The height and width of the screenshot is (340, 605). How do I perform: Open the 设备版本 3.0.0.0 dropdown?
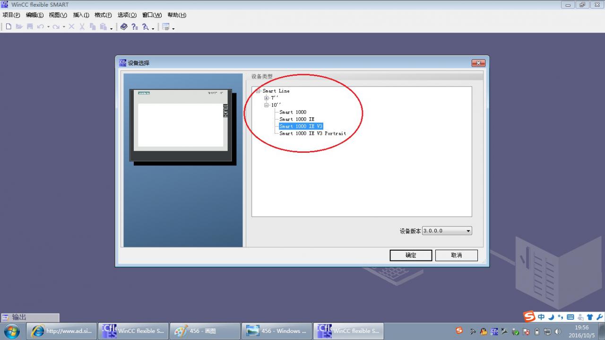[447, 231]
